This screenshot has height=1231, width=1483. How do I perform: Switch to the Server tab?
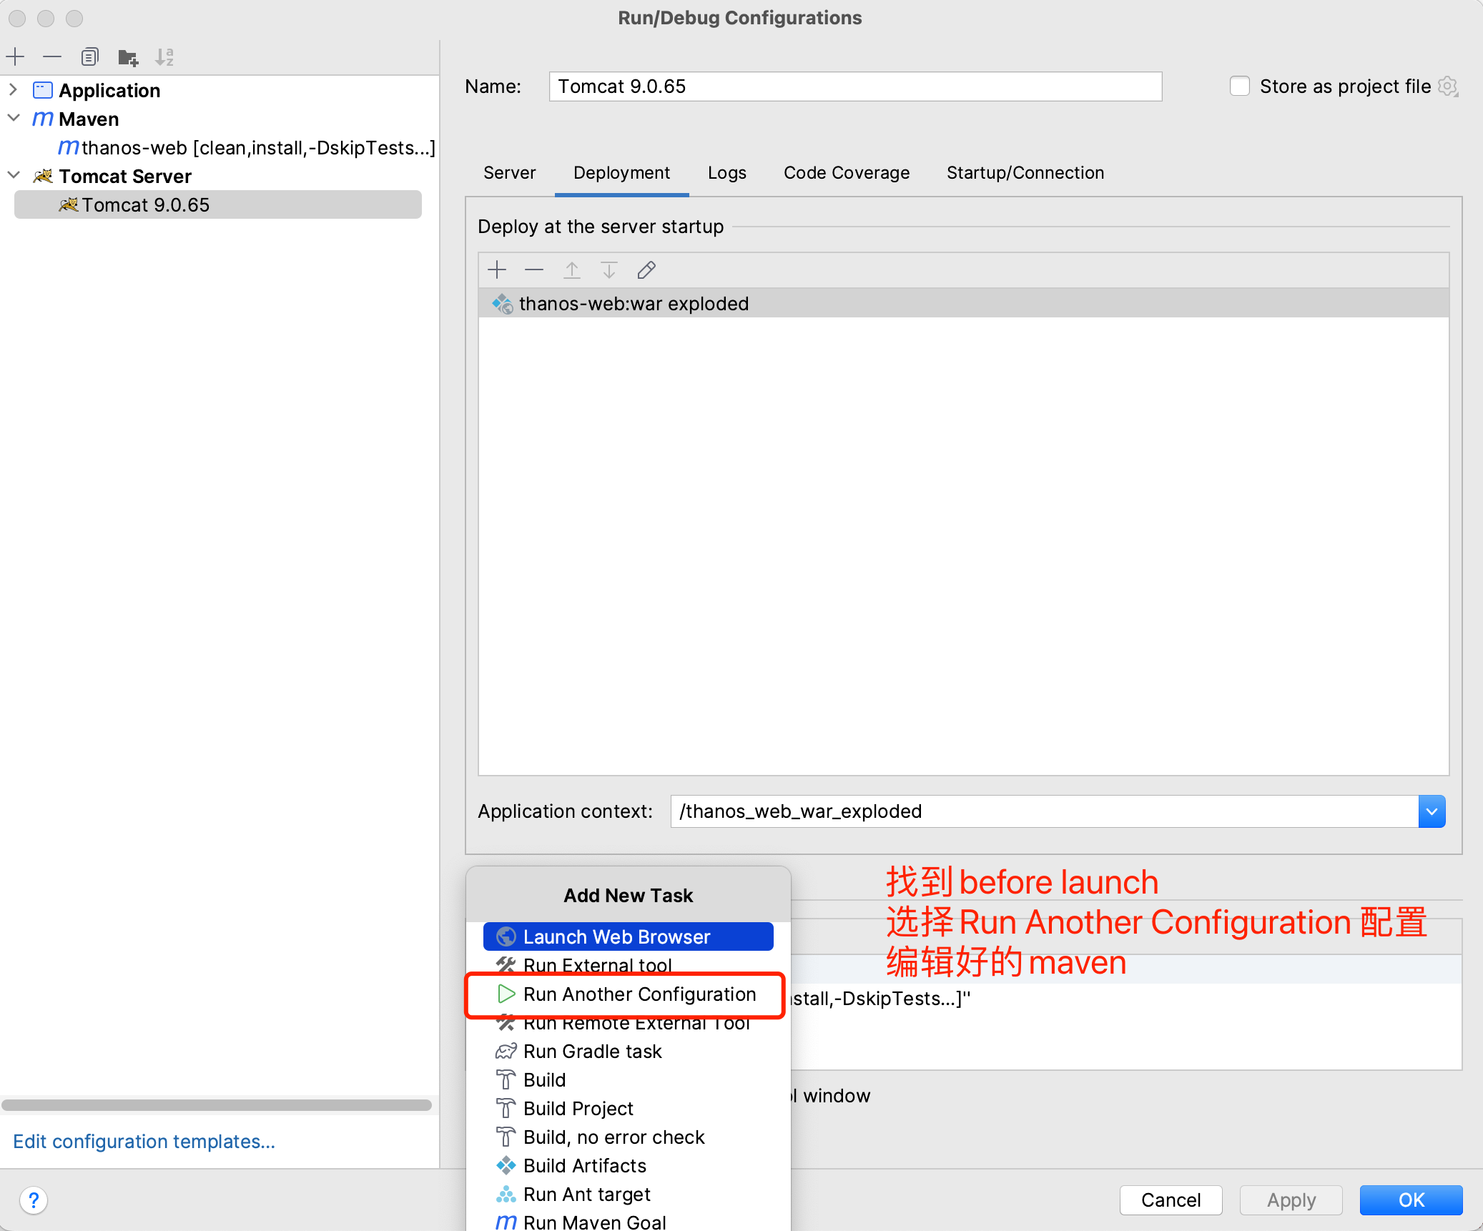(x=509, y=173)
